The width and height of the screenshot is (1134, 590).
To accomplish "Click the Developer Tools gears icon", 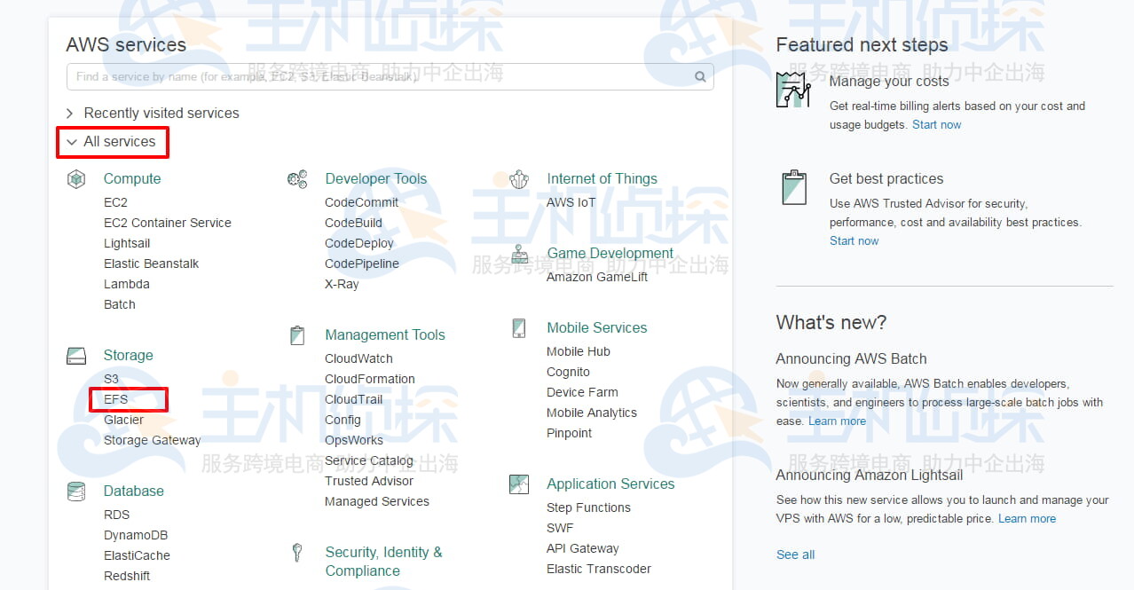I will [x=297, y=178].
